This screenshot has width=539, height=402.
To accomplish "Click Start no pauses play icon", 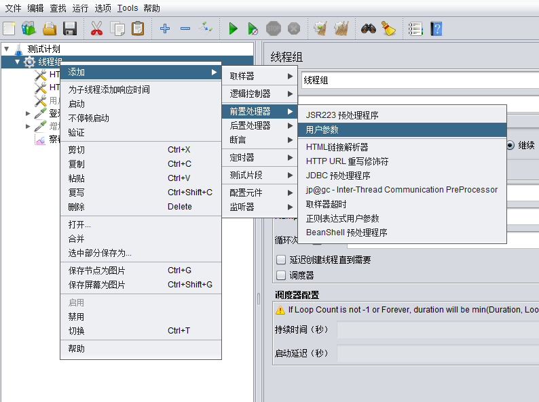I will 253,28.
